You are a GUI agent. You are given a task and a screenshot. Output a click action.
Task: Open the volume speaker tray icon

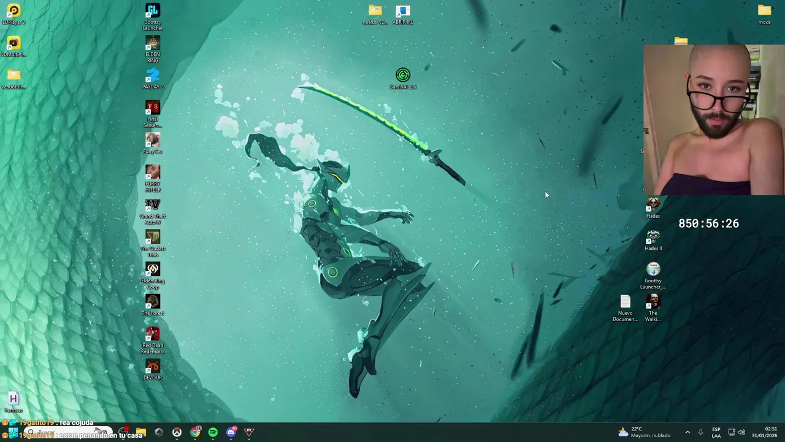[741, 432]
